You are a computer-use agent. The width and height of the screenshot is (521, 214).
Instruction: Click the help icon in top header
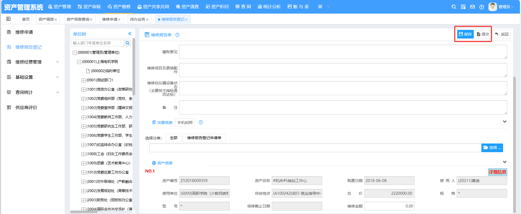click(x=482, y=7)
